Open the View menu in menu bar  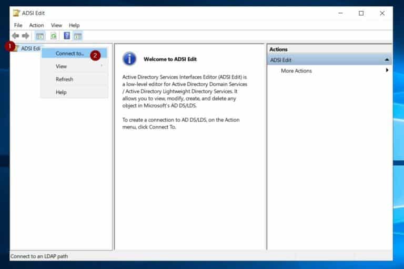[56, 25]
